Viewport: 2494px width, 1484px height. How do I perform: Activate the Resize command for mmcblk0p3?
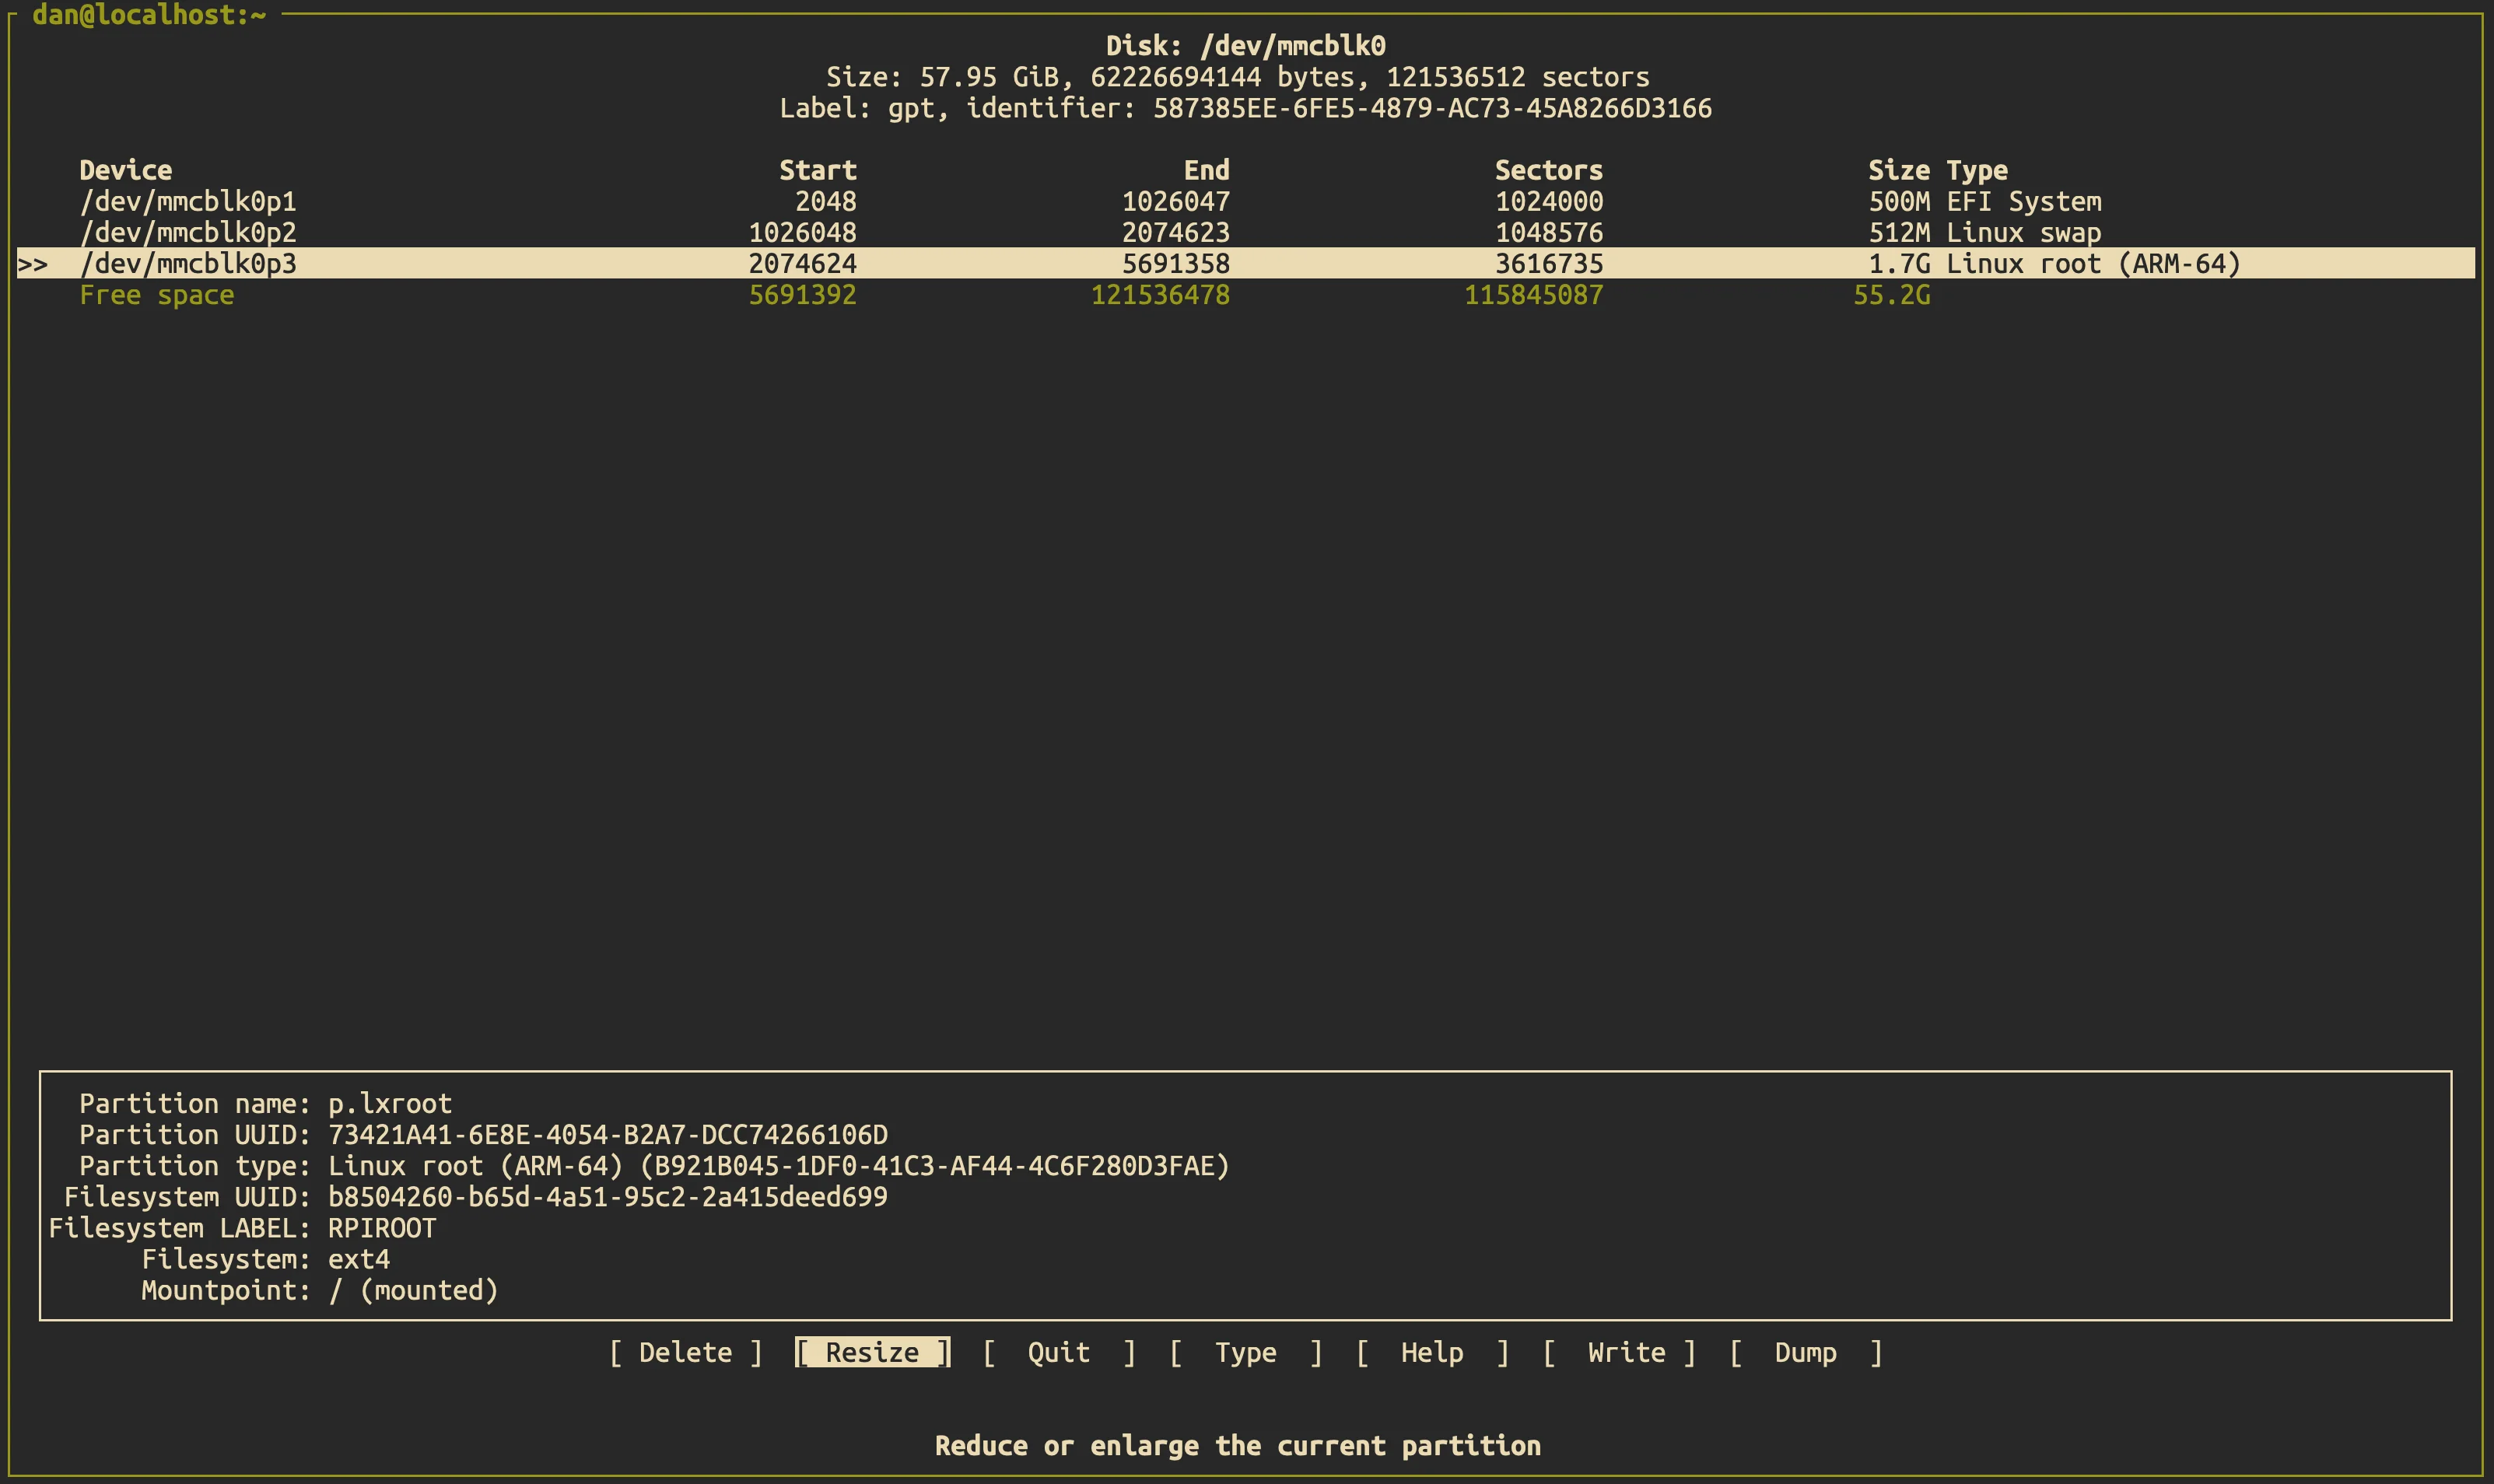click(872, 1351)
